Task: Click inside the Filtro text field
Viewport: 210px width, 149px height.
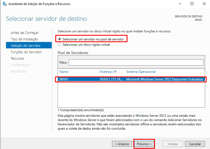Action: pyautogui.click(x=136, y=62)
